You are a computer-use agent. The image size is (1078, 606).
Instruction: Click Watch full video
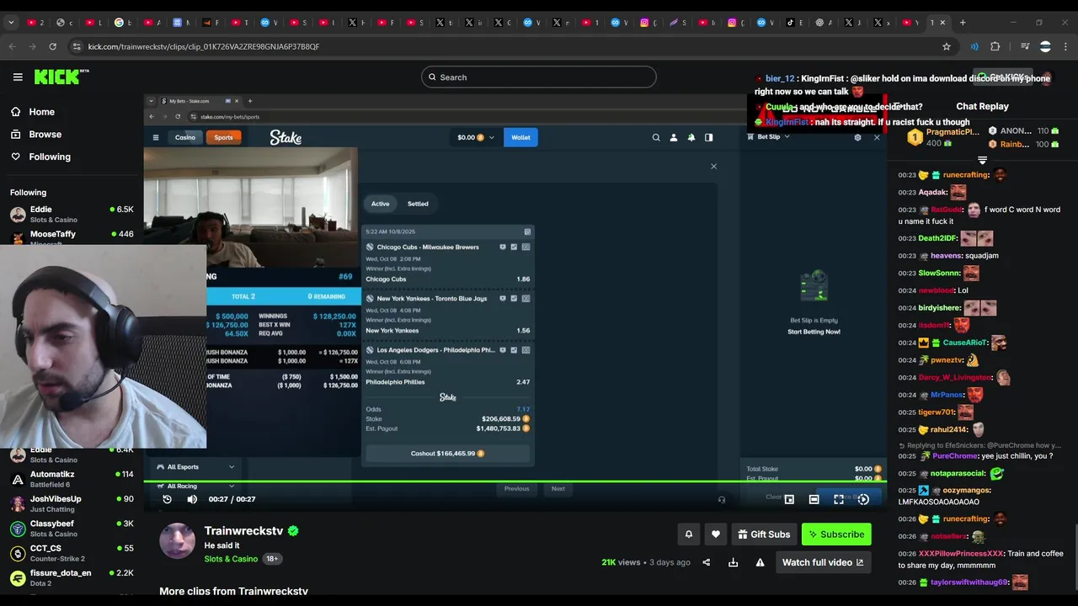click(x=822, y=562)
